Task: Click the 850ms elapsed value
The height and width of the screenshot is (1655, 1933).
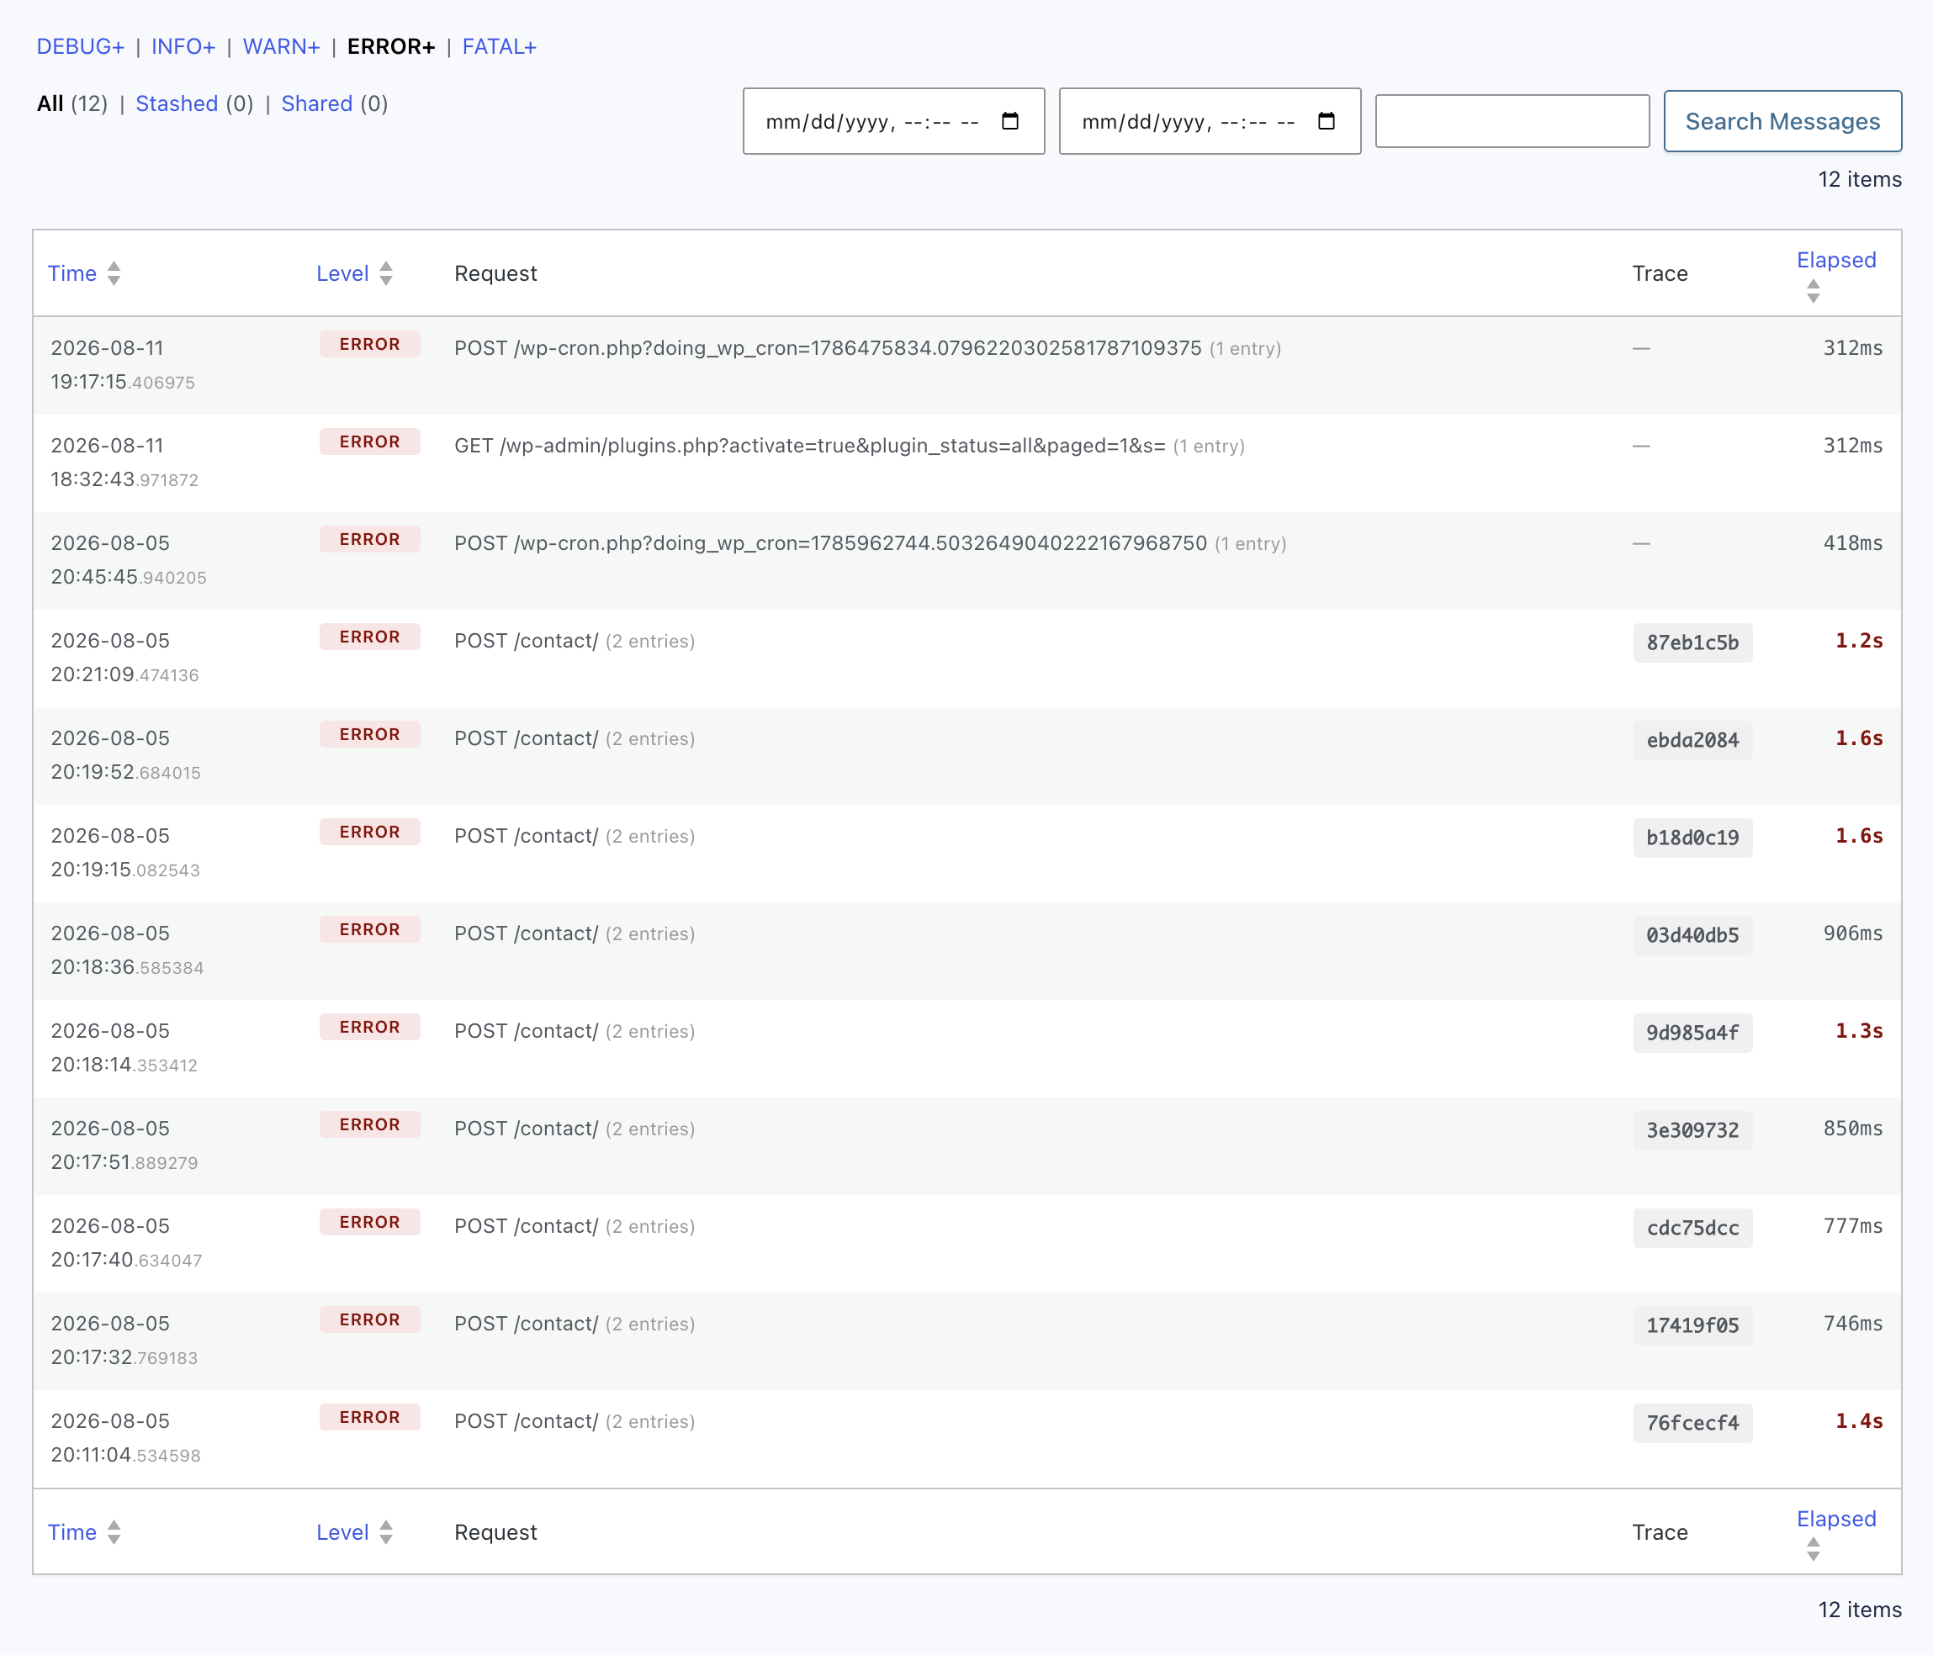Action: pyautogui.click(x=1853, y=1128)
